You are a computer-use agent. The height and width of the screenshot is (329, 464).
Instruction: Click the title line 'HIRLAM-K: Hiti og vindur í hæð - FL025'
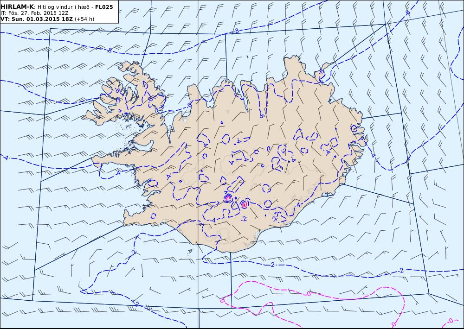57,7
